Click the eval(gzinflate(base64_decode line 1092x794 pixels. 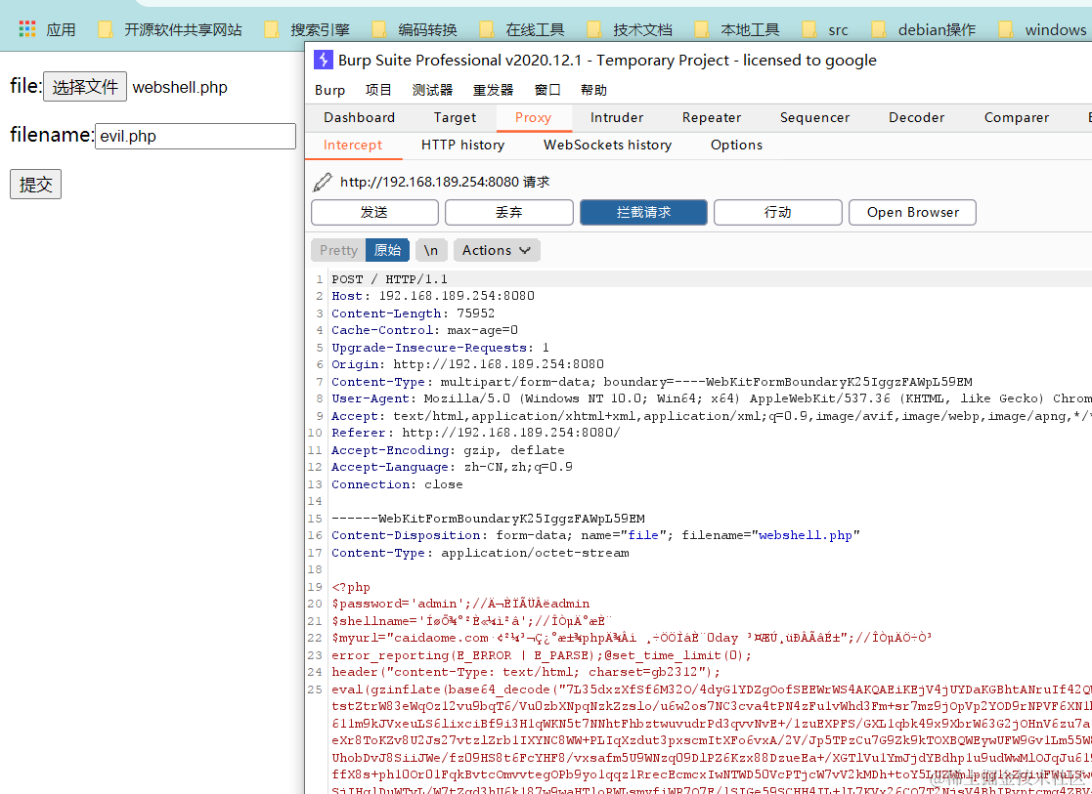click(711, 689)
